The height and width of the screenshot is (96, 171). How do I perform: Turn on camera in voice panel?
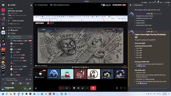[5, 83]
